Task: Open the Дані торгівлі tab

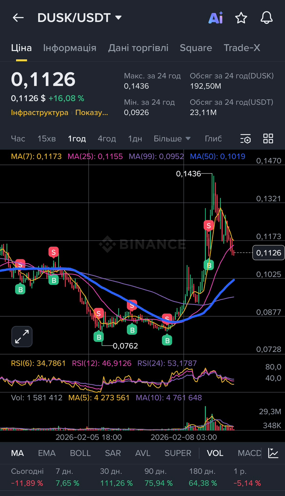Action: (138, 48)
